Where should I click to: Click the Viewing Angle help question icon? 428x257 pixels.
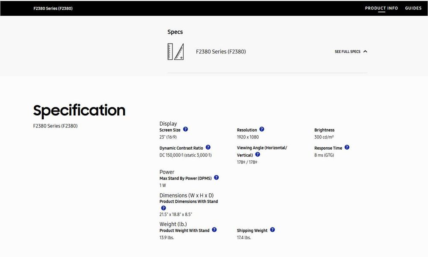point(258,154)
